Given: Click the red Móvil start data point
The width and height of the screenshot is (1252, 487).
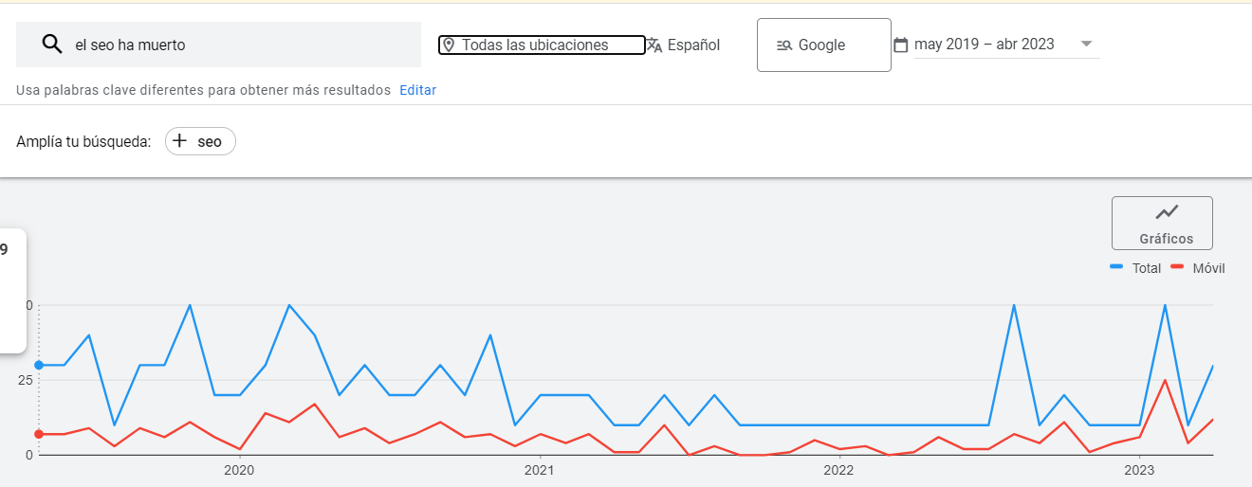Looking at the screenshot, I should click(x=39, y=434).
